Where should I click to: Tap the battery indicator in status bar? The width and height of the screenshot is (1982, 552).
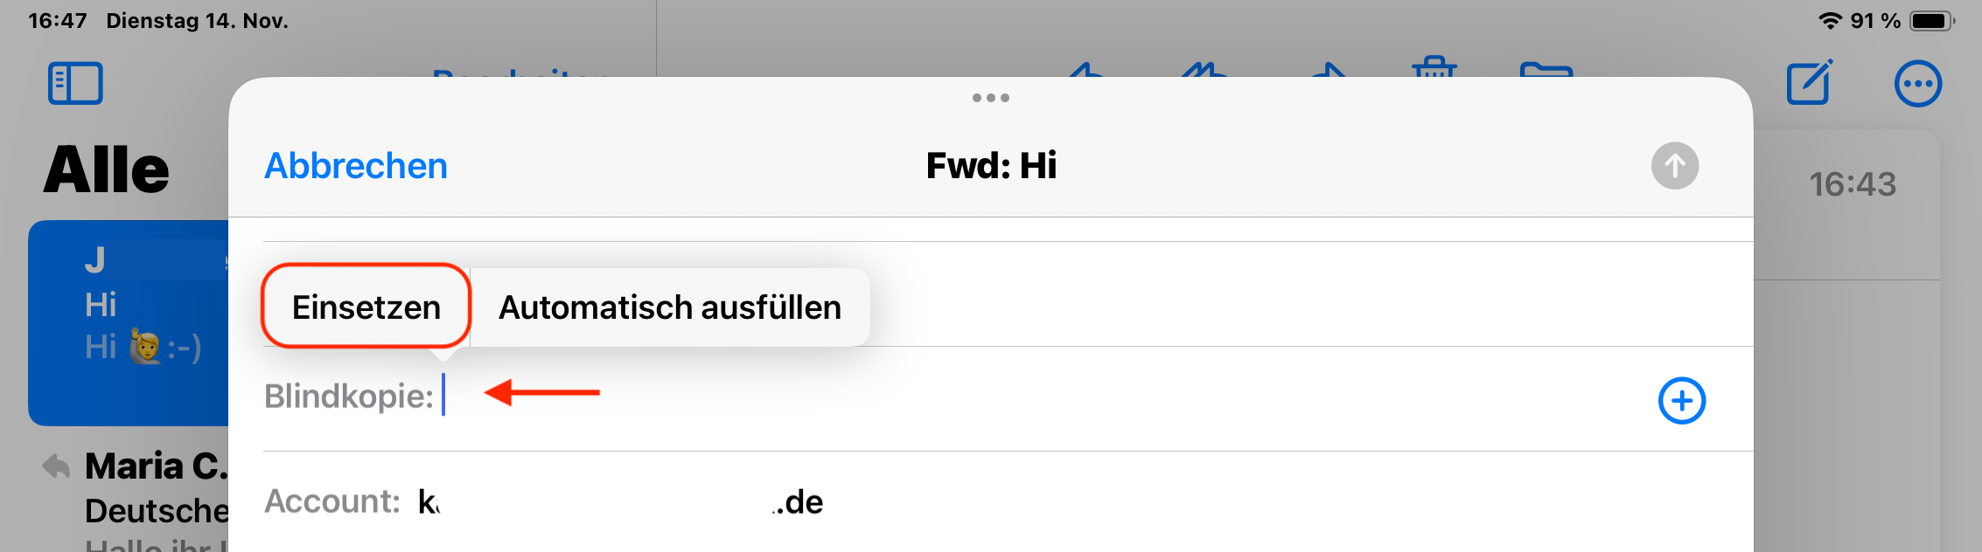(1931, 21)
